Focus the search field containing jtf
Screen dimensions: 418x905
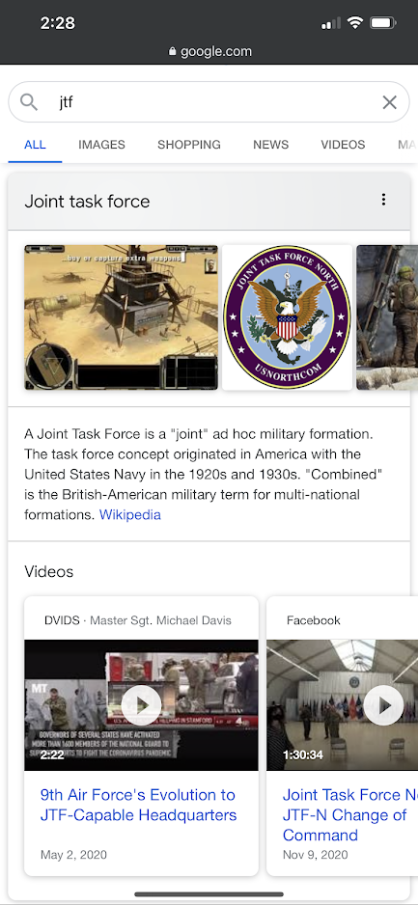209,102
